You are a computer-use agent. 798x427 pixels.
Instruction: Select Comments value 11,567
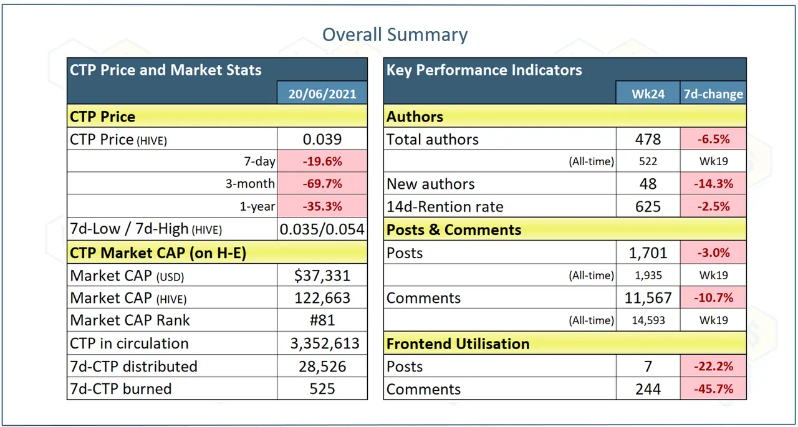(648, 298)
